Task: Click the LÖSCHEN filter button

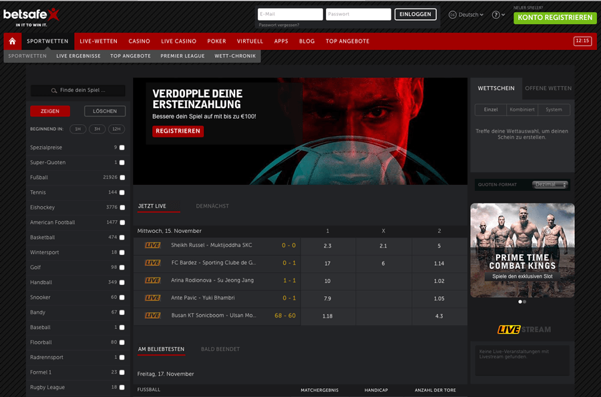Action: coord(105,111)
